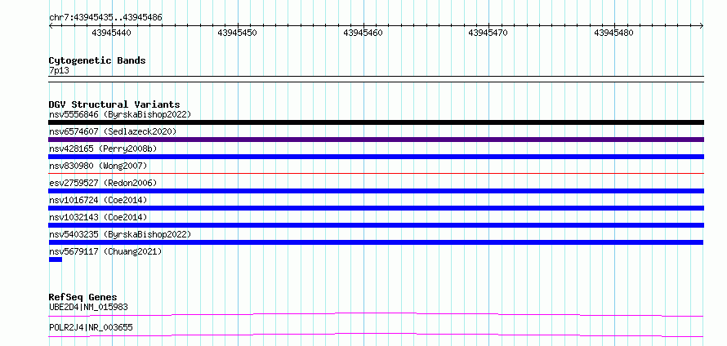Click ruler position 43945450
The width and height of the screenshot is (727, 346).
[x=237, y=33]
